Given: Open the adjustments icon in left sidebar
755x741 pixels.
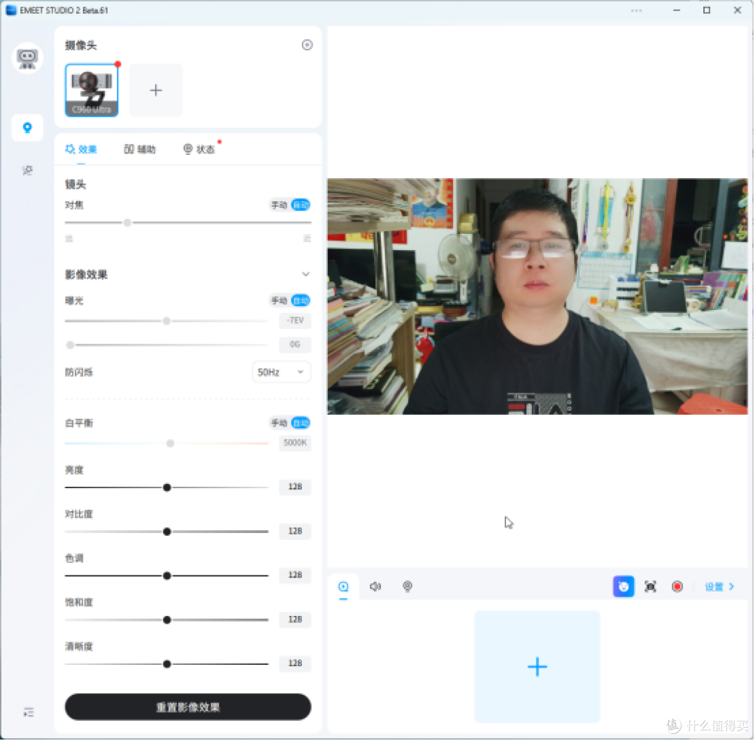Looking at the screenshot, I should (27, 170).
